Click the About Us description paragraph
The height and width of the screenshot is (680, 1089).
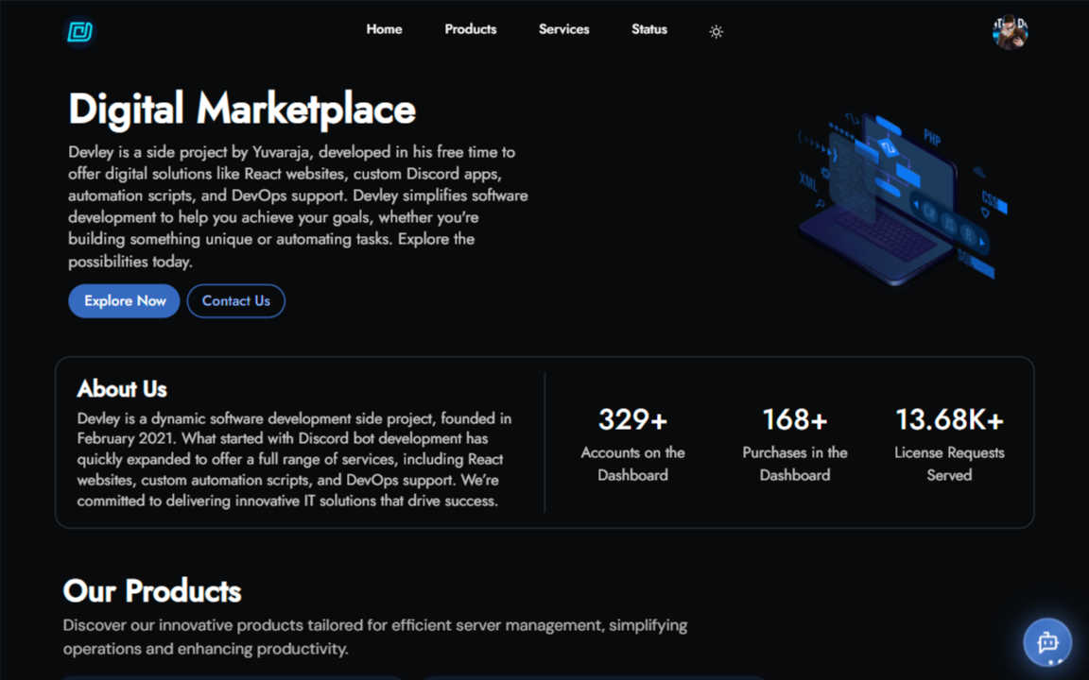(295, 459)
